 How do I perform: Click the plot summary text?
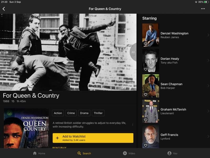click(x=89, y=125)
